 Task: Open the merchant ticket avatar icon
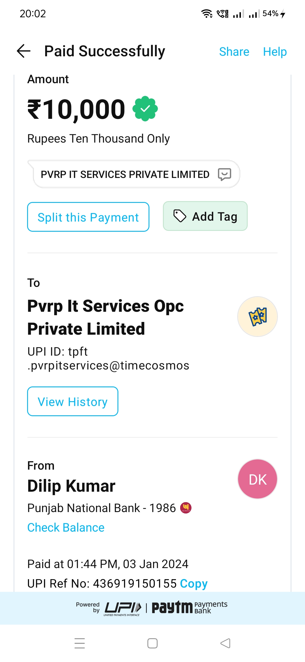click(257, 317)
